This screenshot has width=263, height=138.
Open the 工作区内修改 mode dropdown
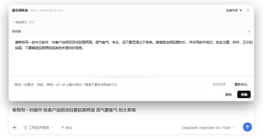(x=39, y=128)
